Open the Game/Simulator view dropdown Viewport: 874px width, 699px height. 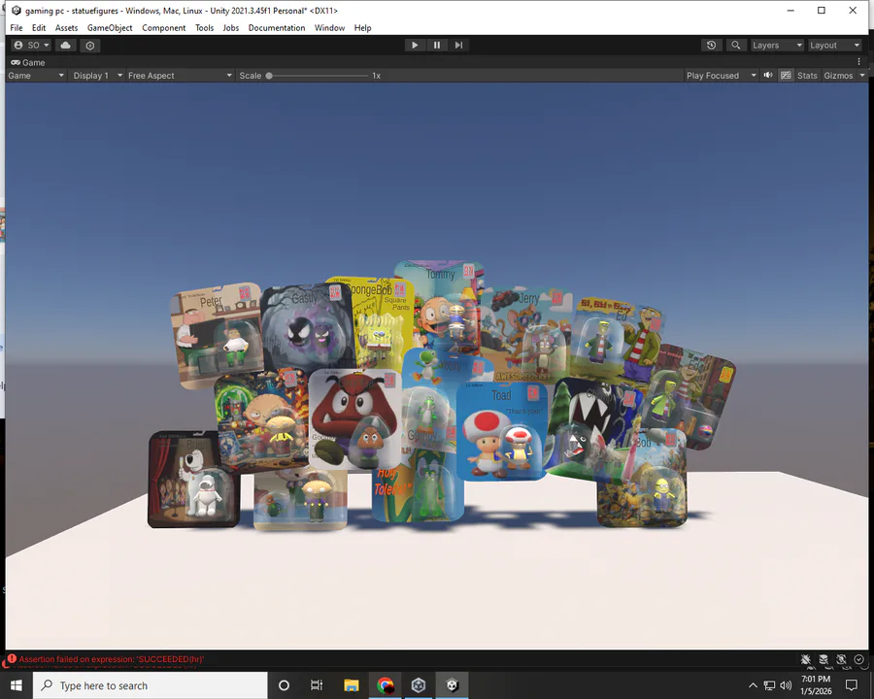tap(36, 76)
